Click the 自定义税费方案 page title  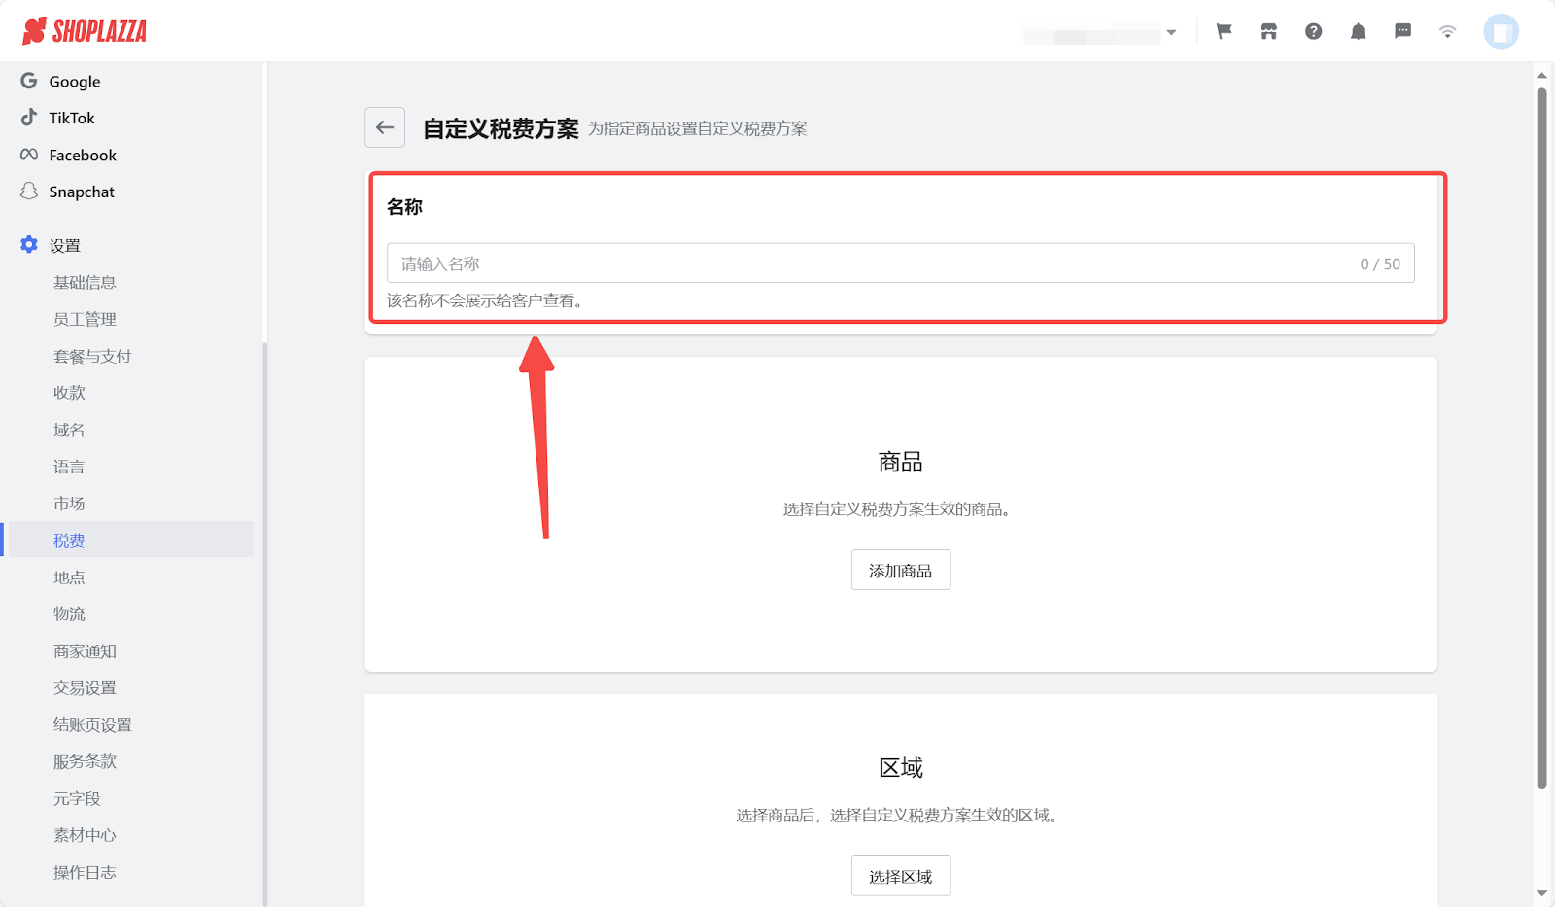(501, 128)
